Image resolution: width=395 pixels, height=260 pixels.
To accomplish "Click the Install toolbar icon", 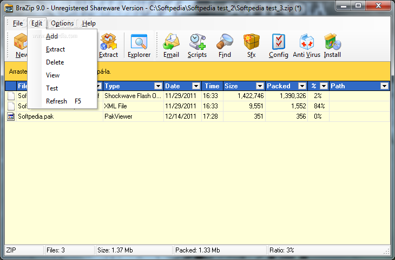I will tap(332, 42).
